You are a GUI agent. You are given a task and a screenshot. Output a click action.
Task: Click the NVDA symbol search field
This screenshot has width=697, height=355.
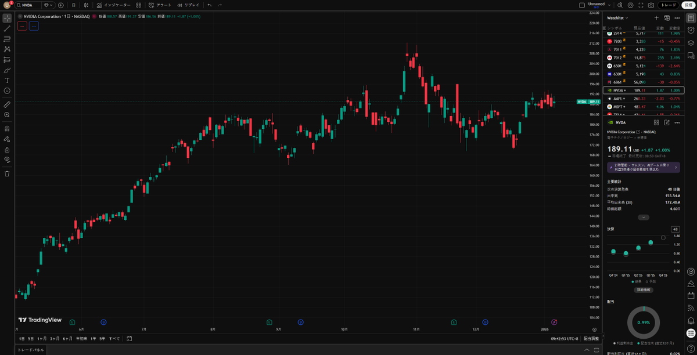[26, 5]
